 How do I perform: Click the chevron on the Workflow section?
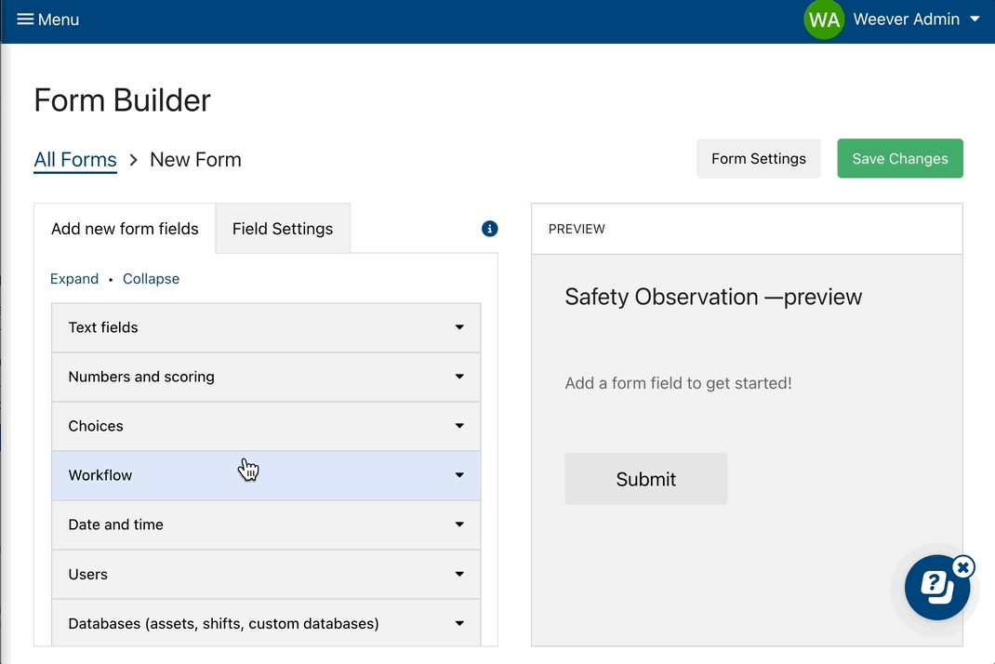(x=458, y=475)
